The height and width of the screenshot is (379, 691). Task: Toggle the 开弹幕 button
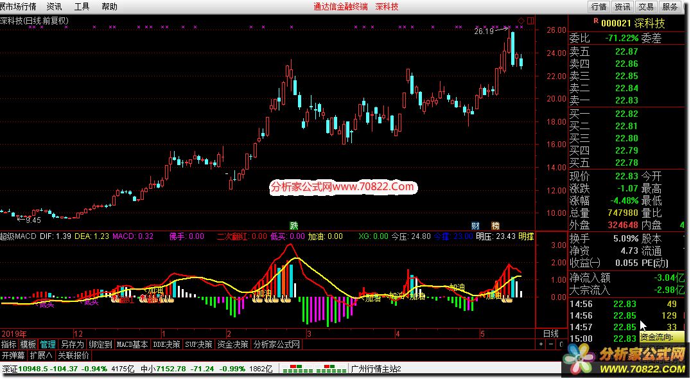(13, 355)
